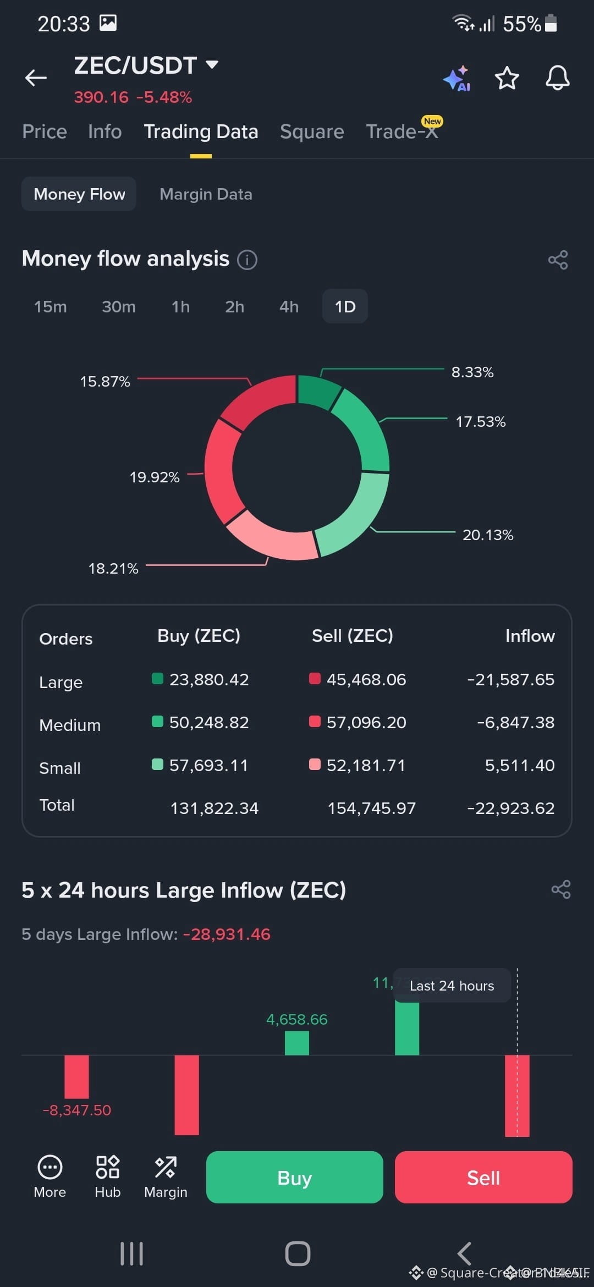Select the 4h time interval
Image resolution: width=594 pixels, height=1287 pixels.
pos(289,306)
